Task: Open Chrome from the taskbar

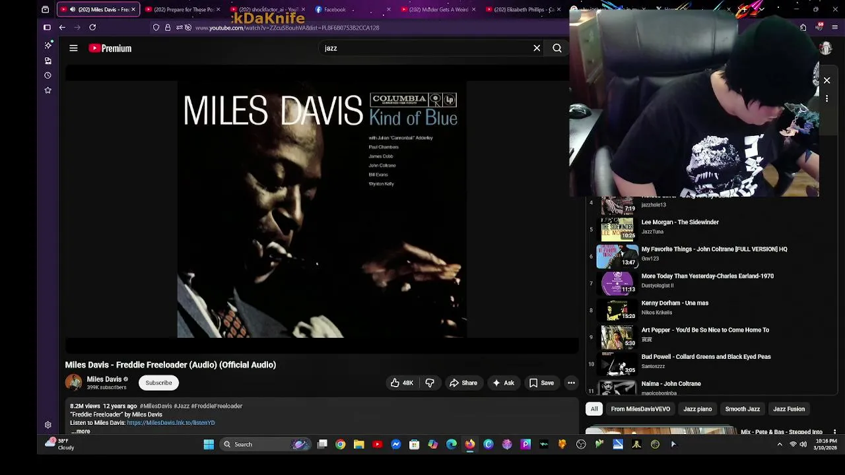Action: 340,444
